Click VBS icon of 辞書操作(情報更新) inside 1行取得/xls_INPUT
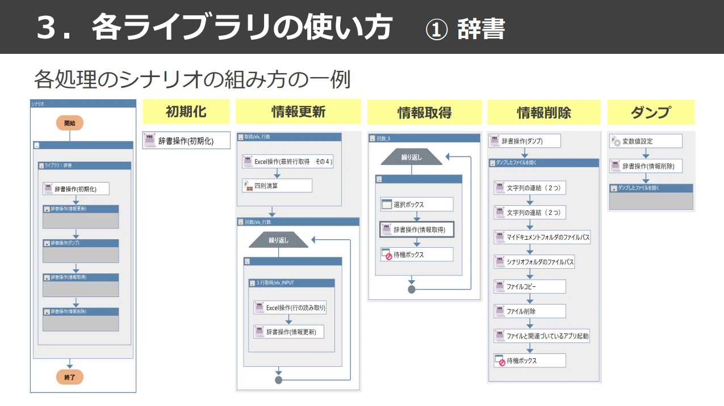 [x=260, y=332]
